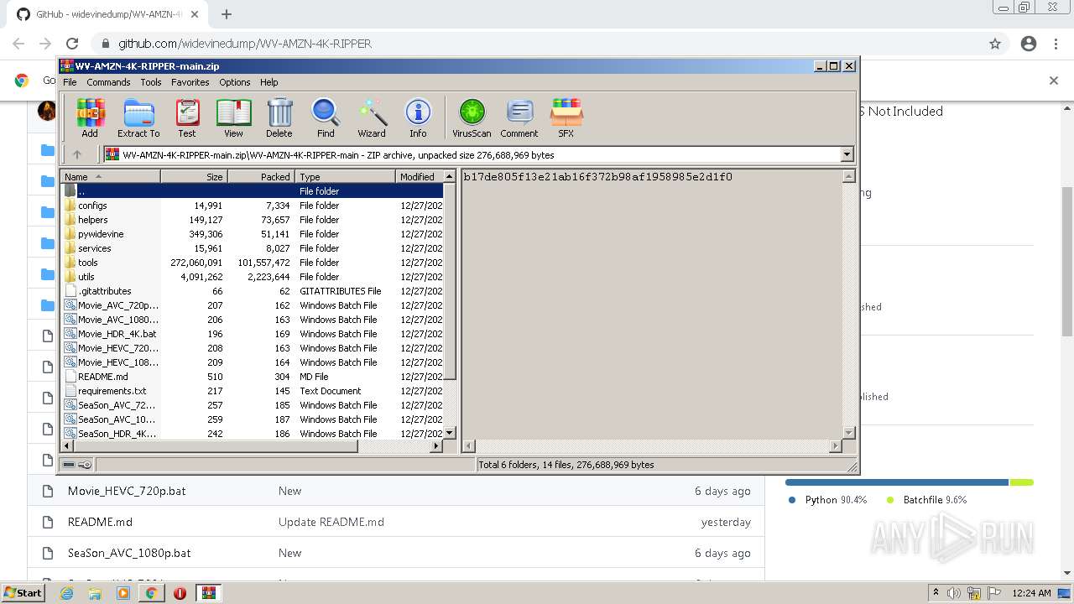Click the WinRAR taskbar button
Image resolution: width=1074 pixels, height=604 pixels.
click(x=208, y=593)
